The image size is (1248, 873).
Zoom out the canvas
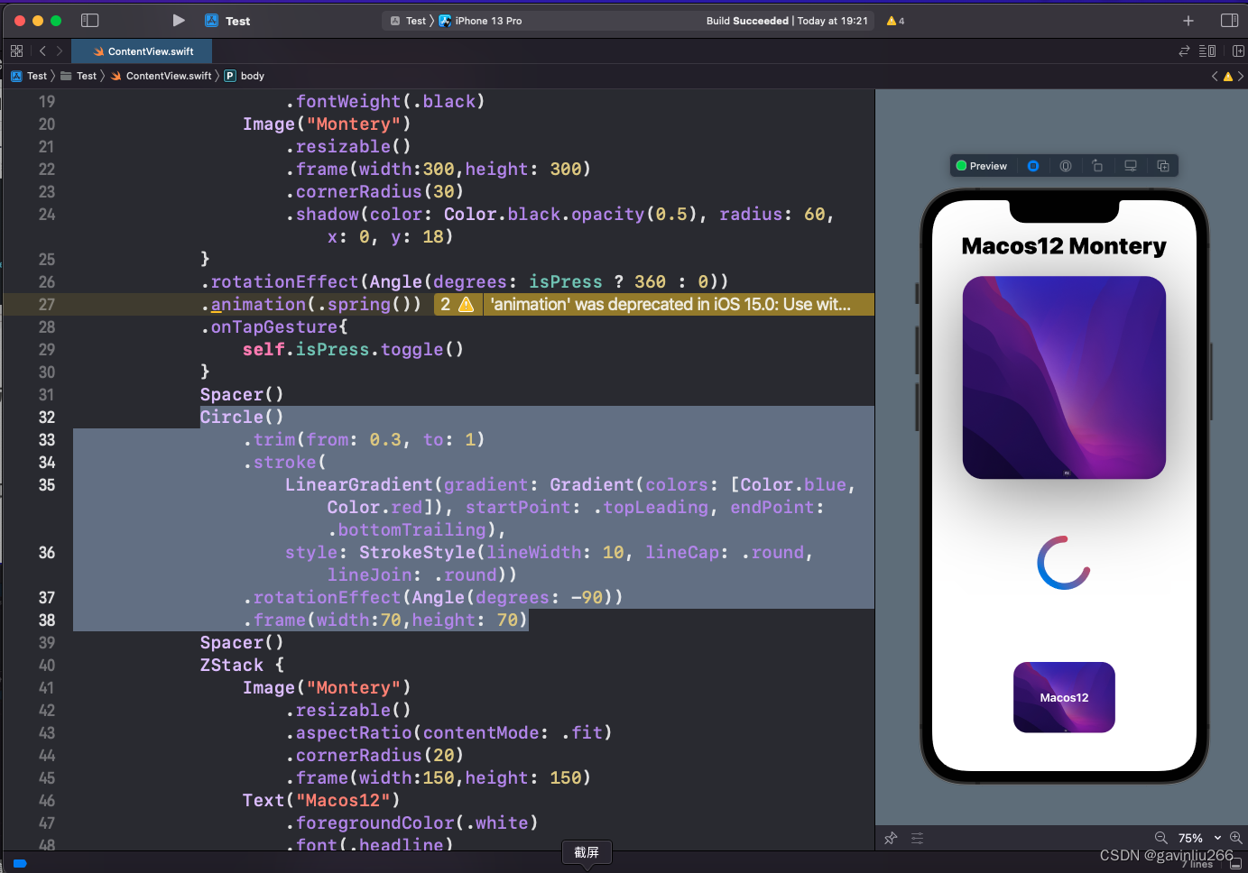point(1160,838)
